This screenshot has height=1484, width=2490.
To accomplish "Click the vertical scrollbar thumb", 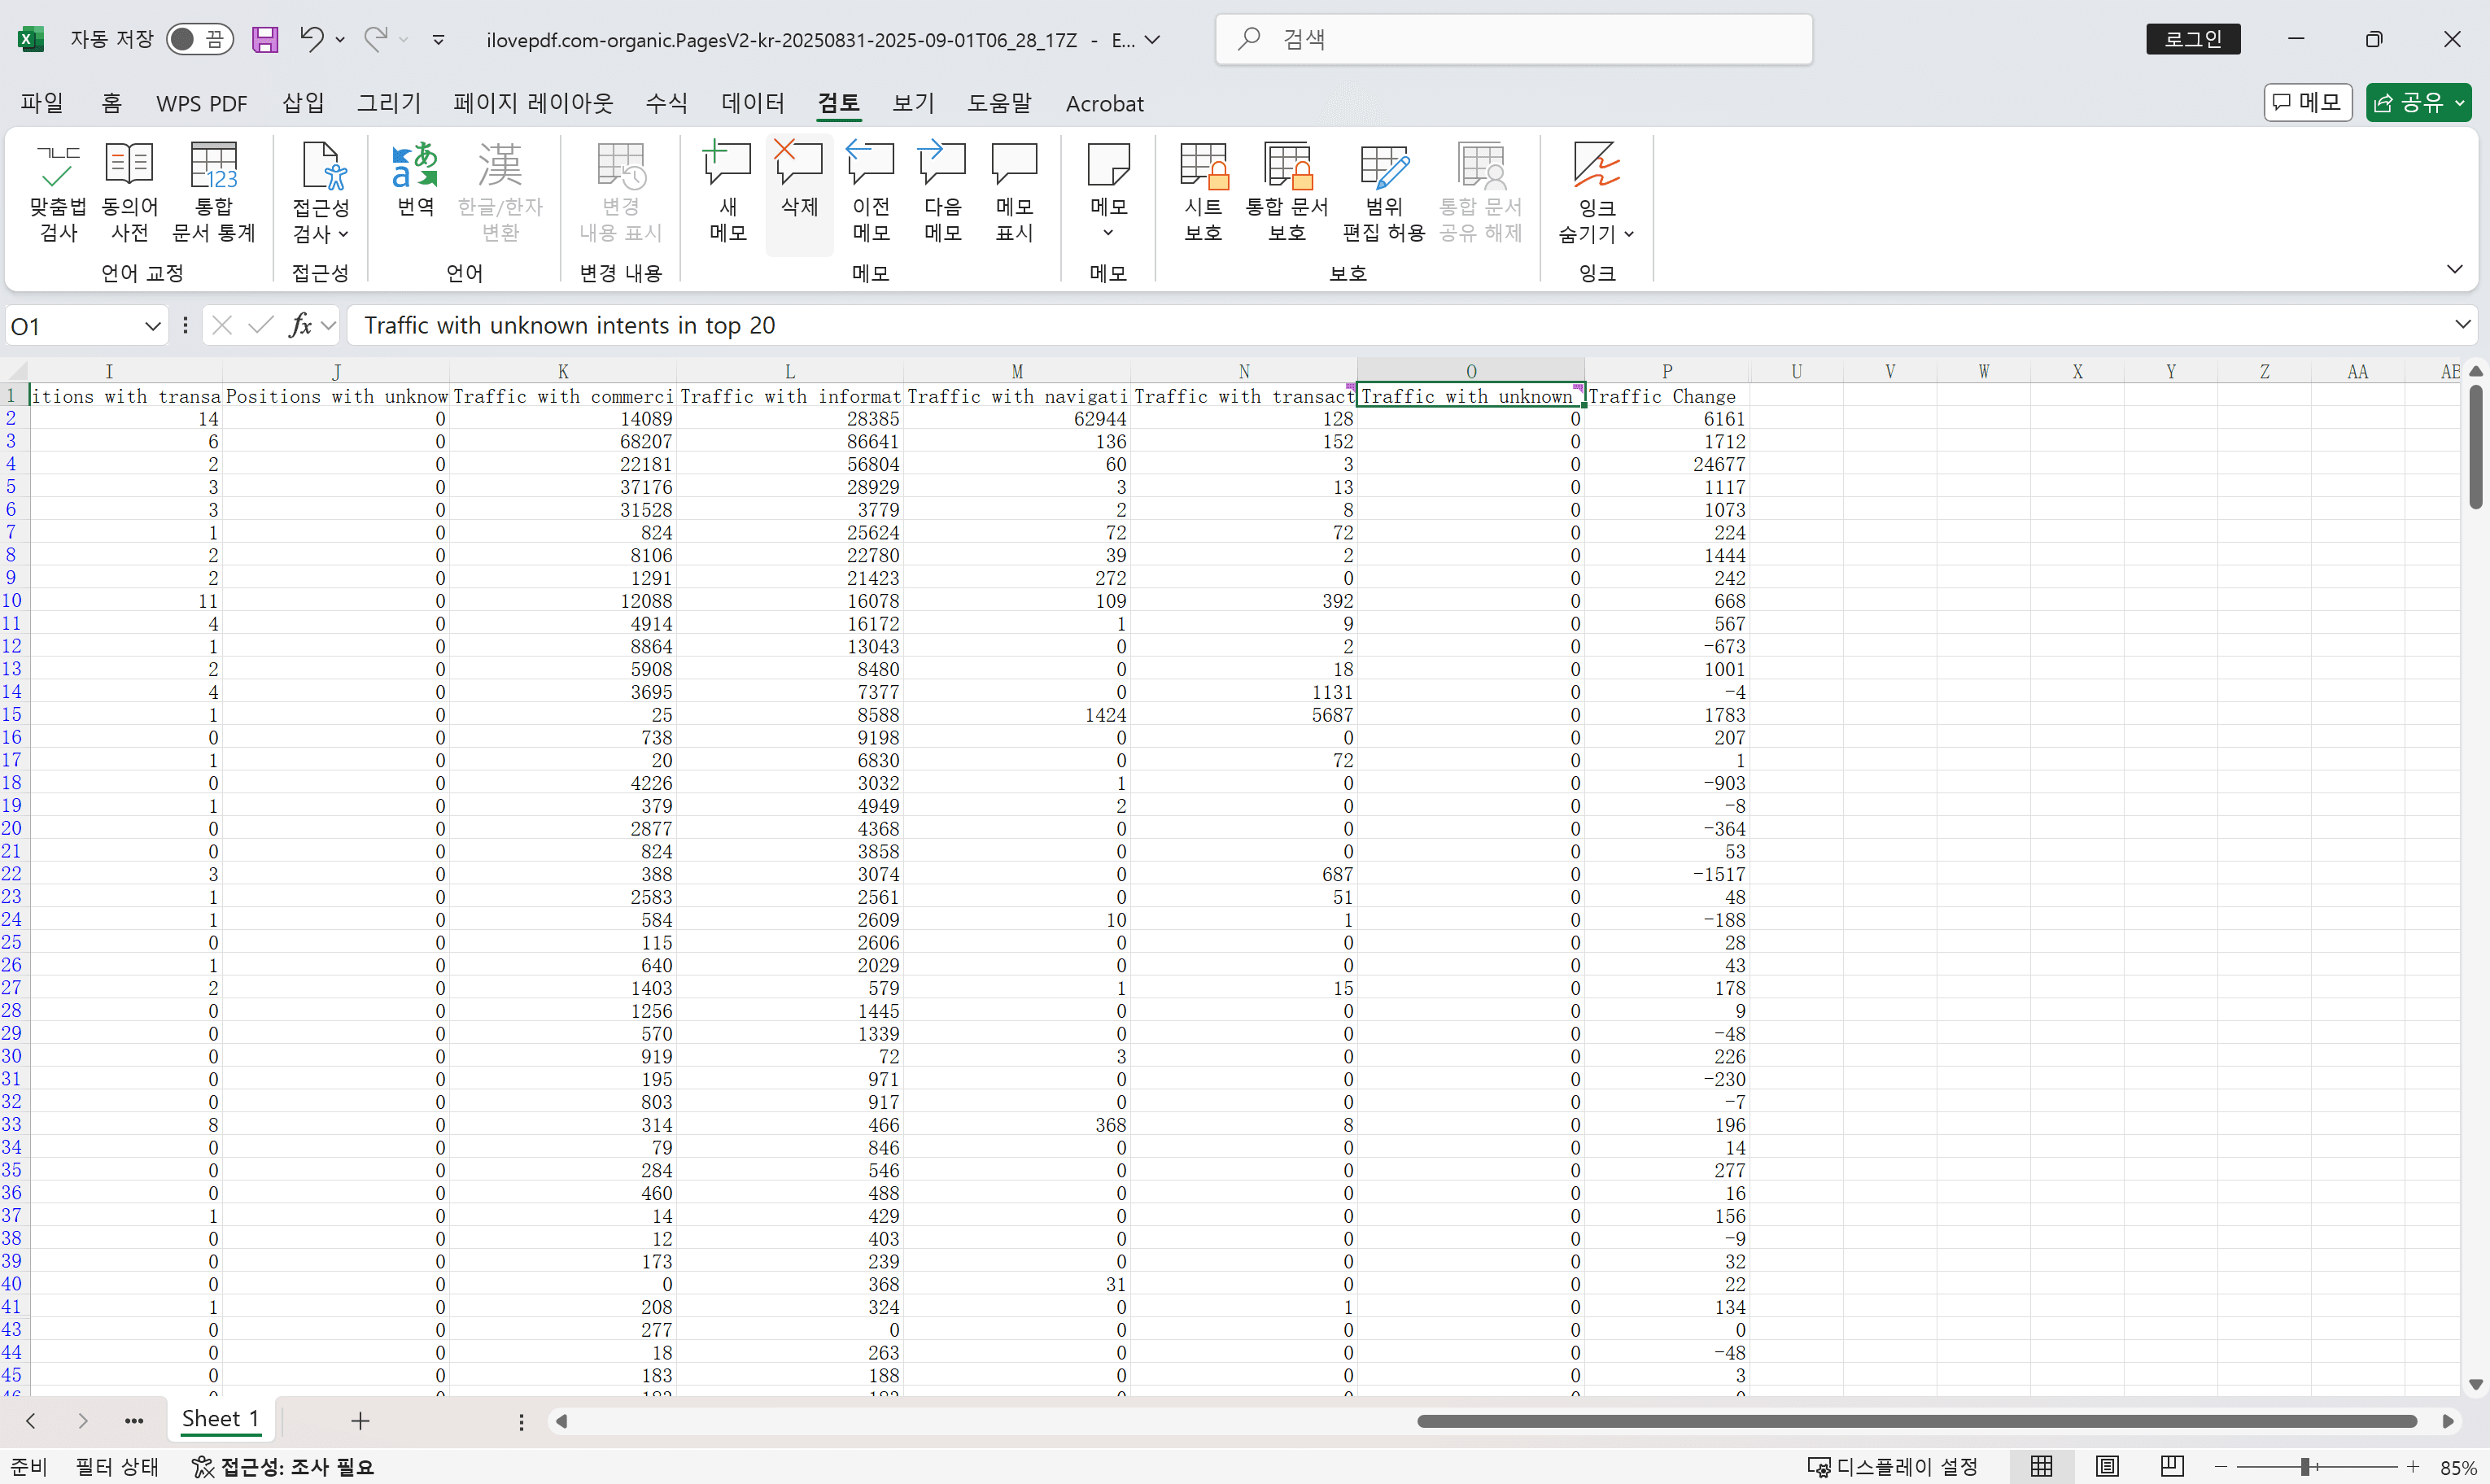I will (x=2476, y=447).
